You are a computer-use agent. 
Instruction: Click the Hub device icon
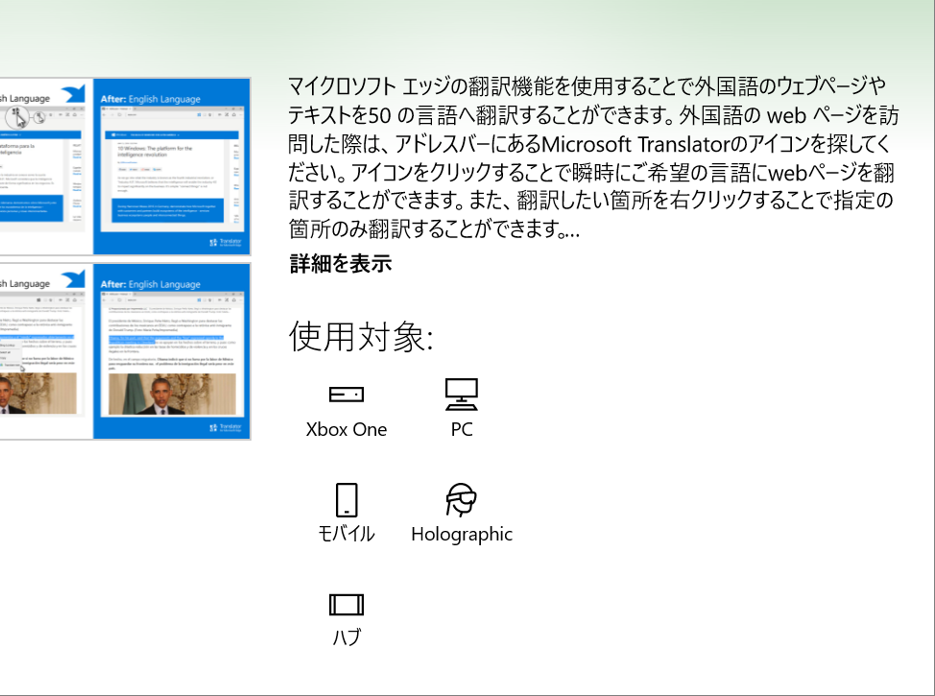point(347,604)
